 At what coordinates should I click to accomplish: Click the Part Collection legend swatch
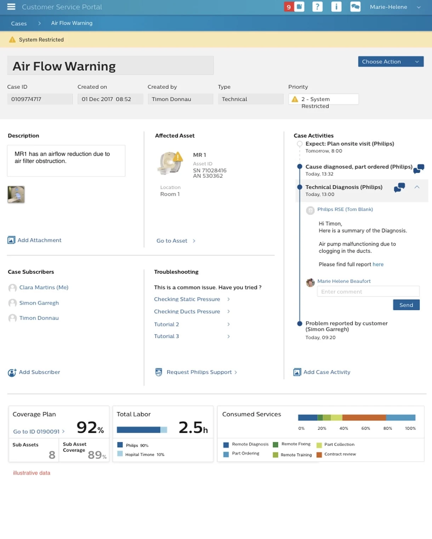pos(319,445)
